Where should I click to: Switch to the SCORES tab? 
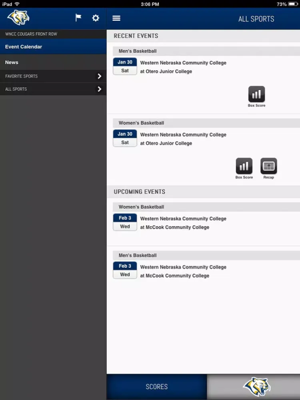157,387
